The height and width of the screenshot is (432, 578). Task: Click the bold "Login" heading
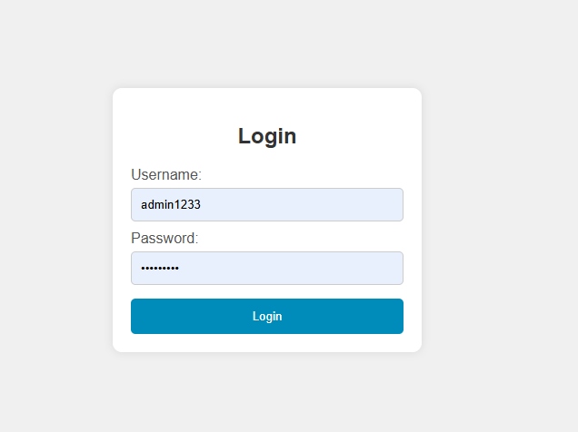(267, 136)
